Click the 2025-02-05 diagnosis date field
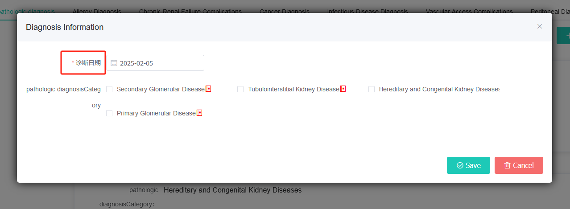570x209 pixels. tap(155, 63)
